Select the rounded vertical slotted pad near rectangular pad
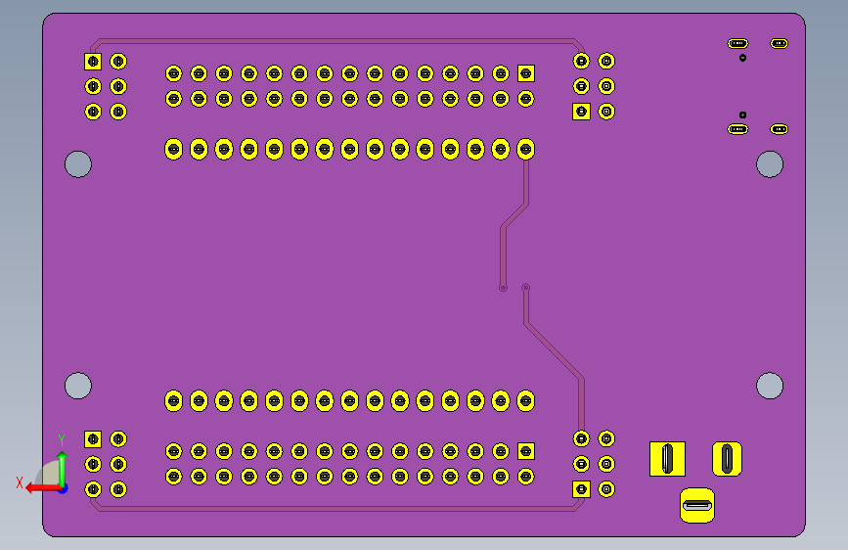This screenshot has width=848, height=550. point(728,459)
